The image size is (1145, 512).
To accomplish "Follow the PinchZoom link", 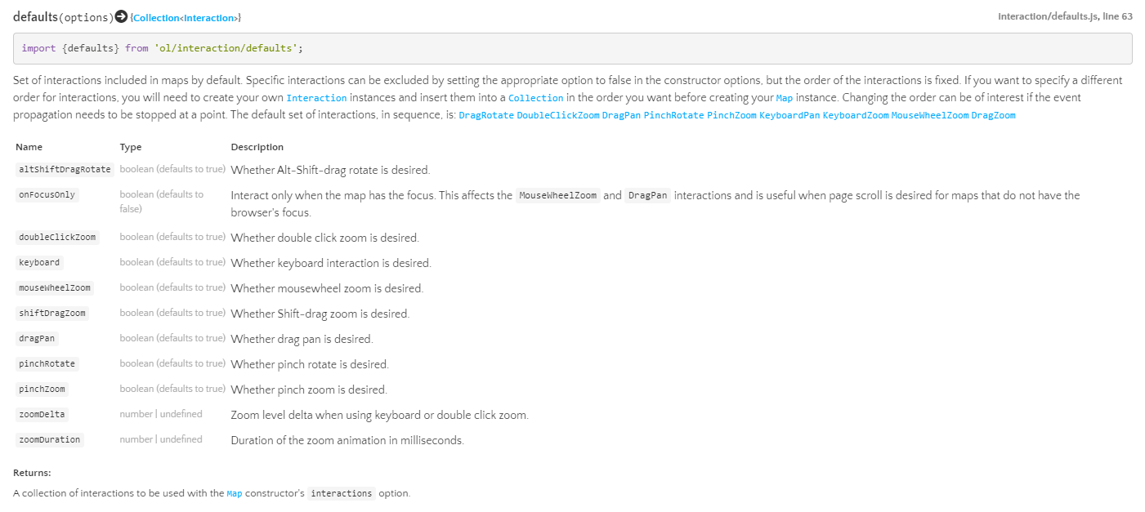I will [x=731, y=115].
